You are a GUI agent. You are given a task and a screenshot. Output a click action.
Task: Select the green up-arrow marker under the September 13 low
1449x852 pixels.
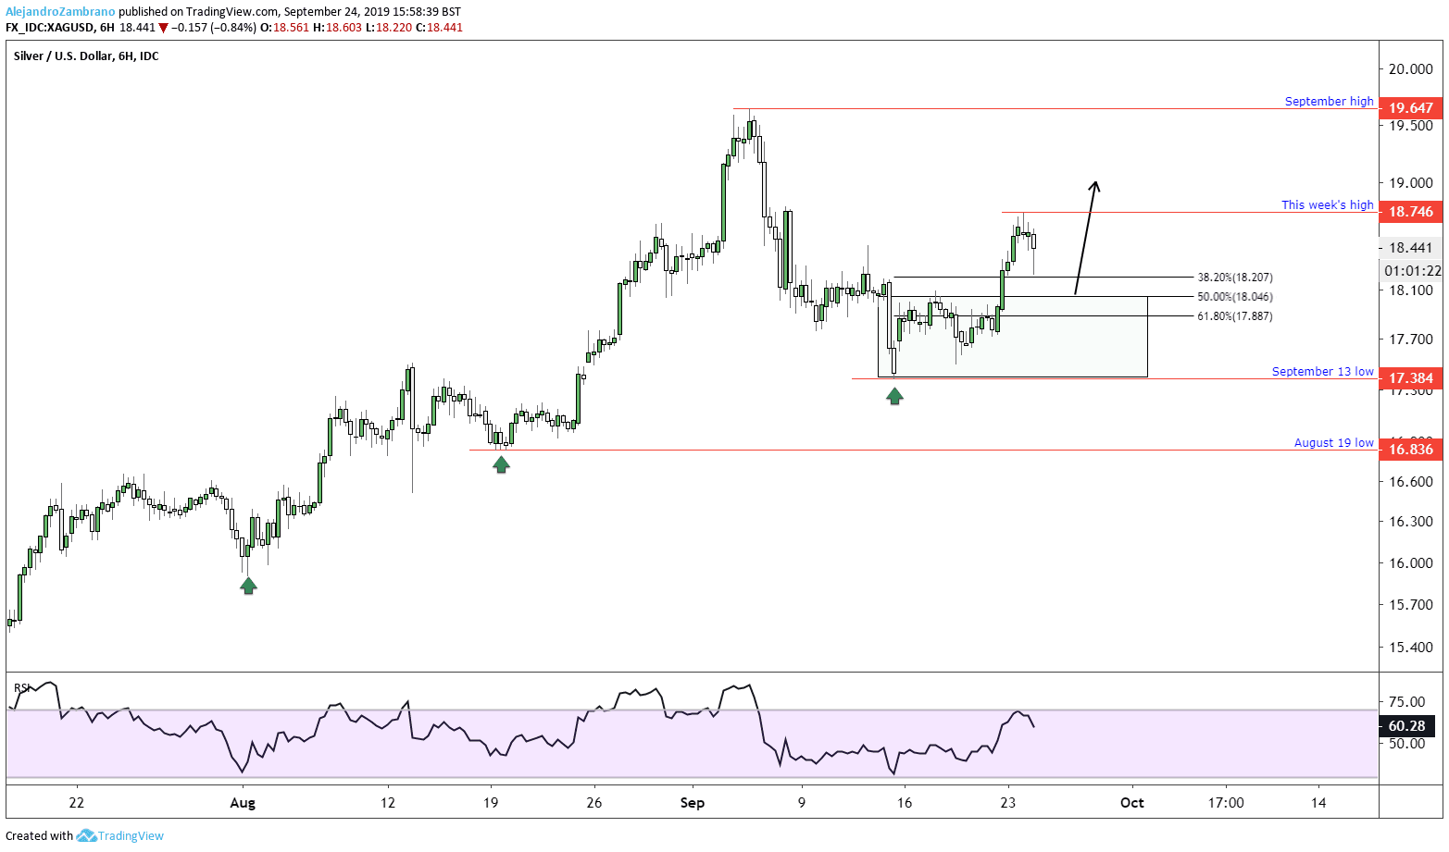coord(894,396)
